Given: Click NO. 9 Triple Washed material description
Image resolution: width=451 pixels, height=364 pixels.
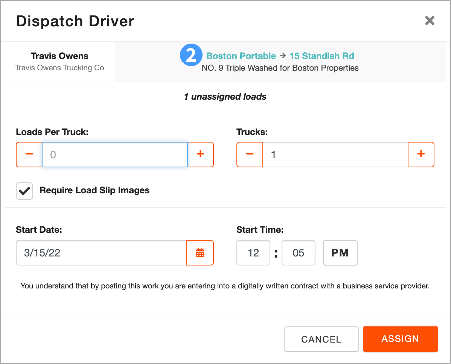Looking at the screenshot, I should [x=280, y=68].
